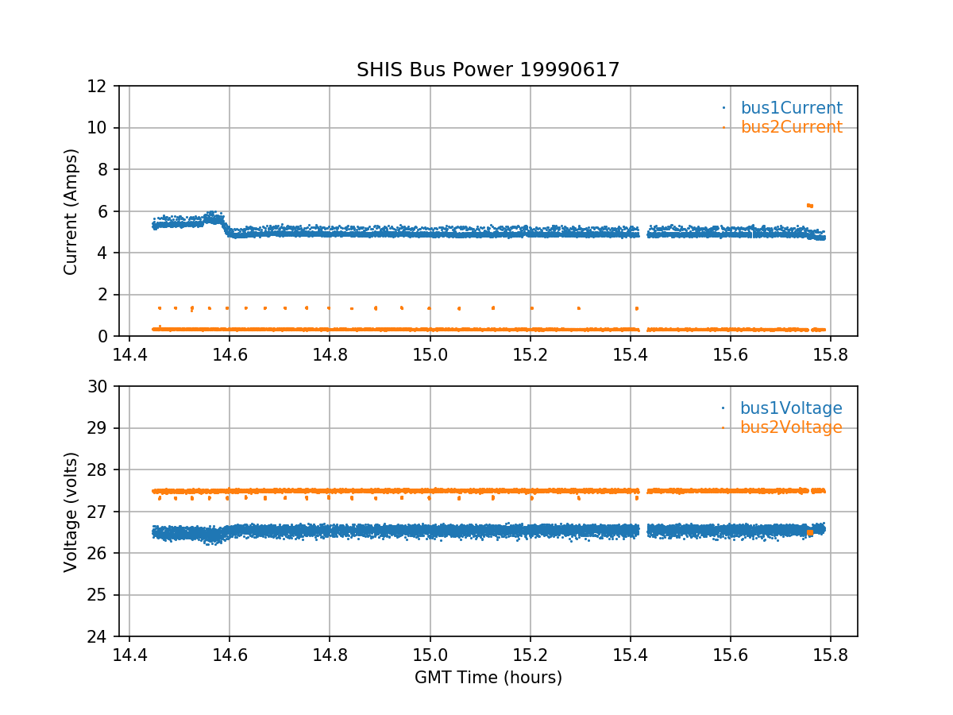The height and width of the screenshot is (715, 953).
Task: Click the 15.0 tick label under voltage plot
Action: click(430, 655)
